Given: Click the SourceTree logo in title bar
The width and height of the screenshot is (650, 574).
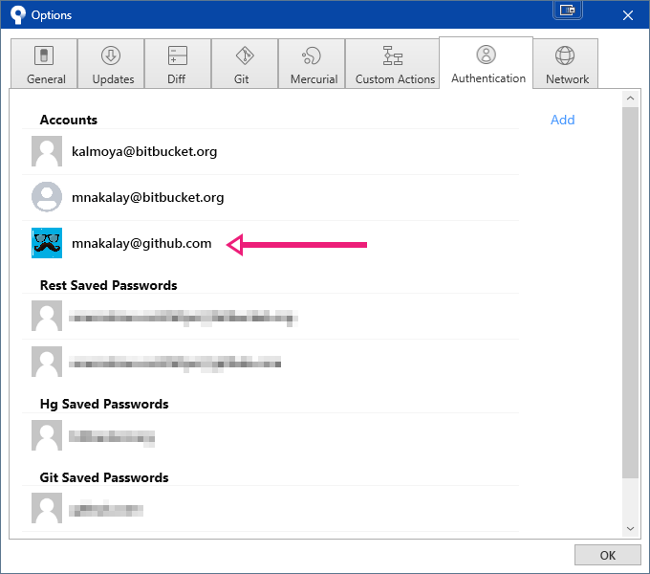Looking at the screenshot, I should (17, 15).
